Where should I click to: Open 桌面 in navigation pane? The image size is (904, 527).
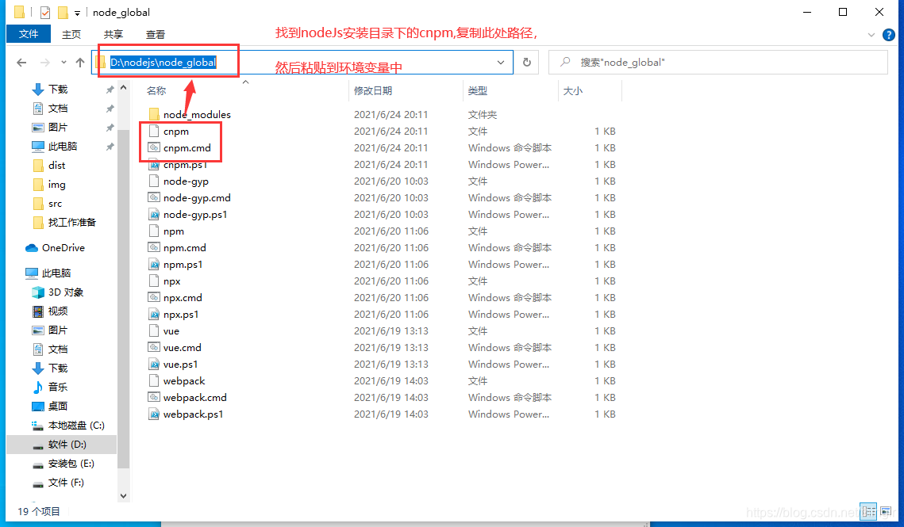click(58, 406)
